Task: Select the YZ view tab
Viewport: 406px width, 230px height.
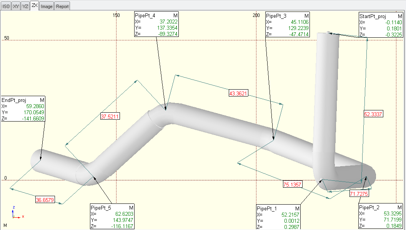Action: point(25,6)
